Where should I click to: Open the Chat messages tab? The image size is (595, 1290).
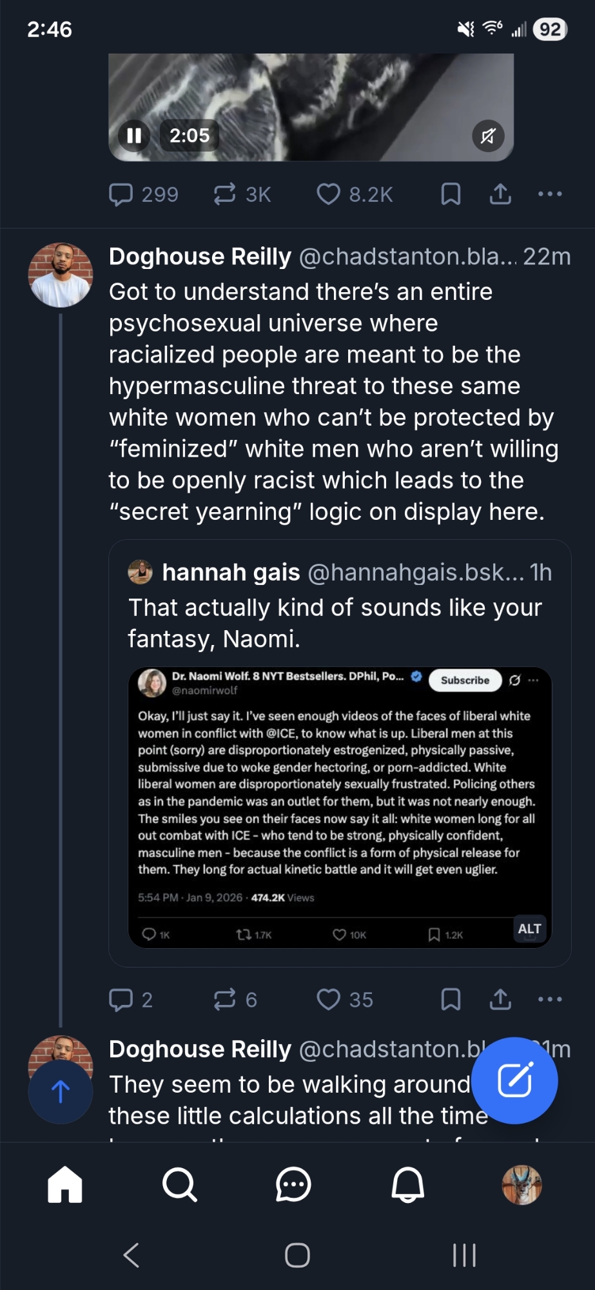tap(293, 1185)
